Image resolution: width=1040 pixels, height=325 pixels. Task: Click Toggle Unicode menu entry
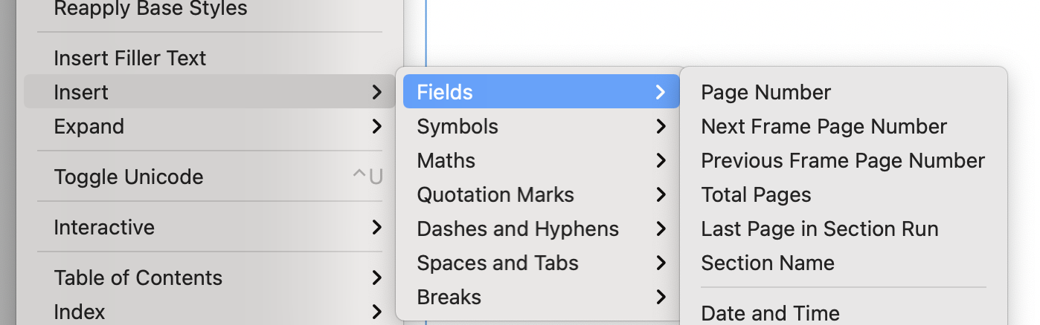(129, 177)
